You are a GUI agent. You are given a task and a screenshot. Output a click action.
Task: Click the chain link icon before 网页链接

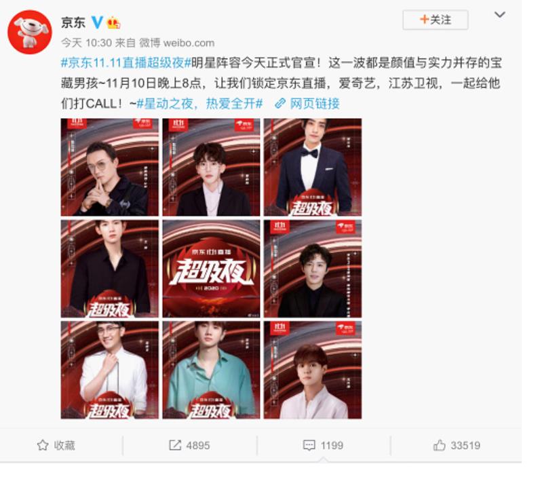[x=280, y=103]
